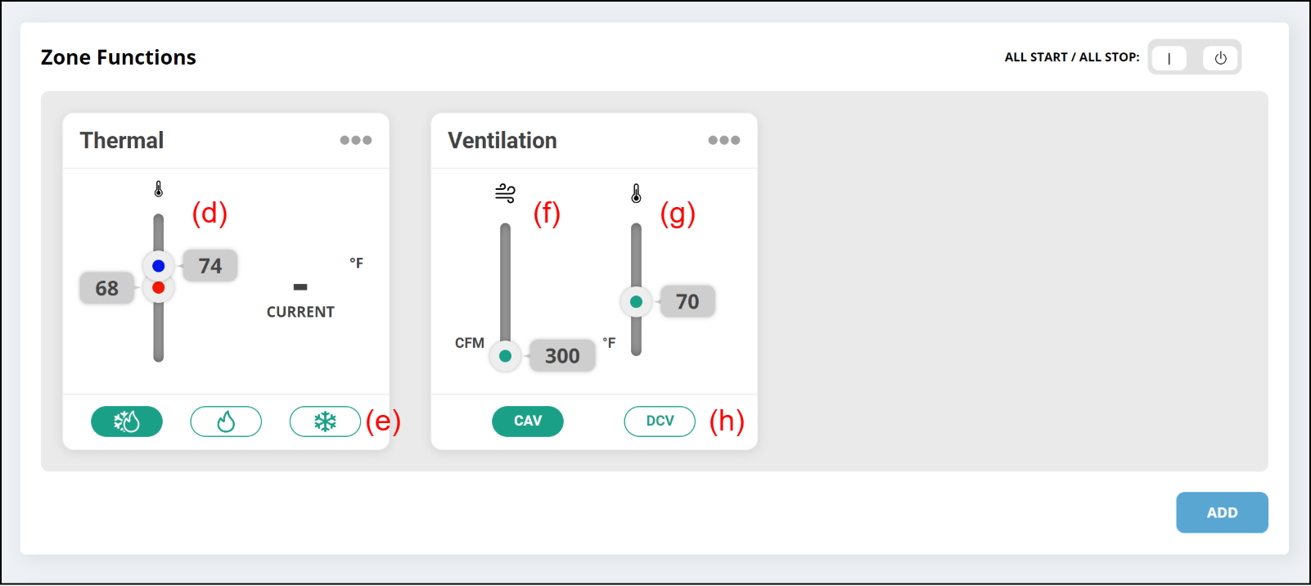The width and height of the screenshot is (1311, 586).
Task: Click the thermometer icon in the Ventilation card
Action: coord(636,193)
